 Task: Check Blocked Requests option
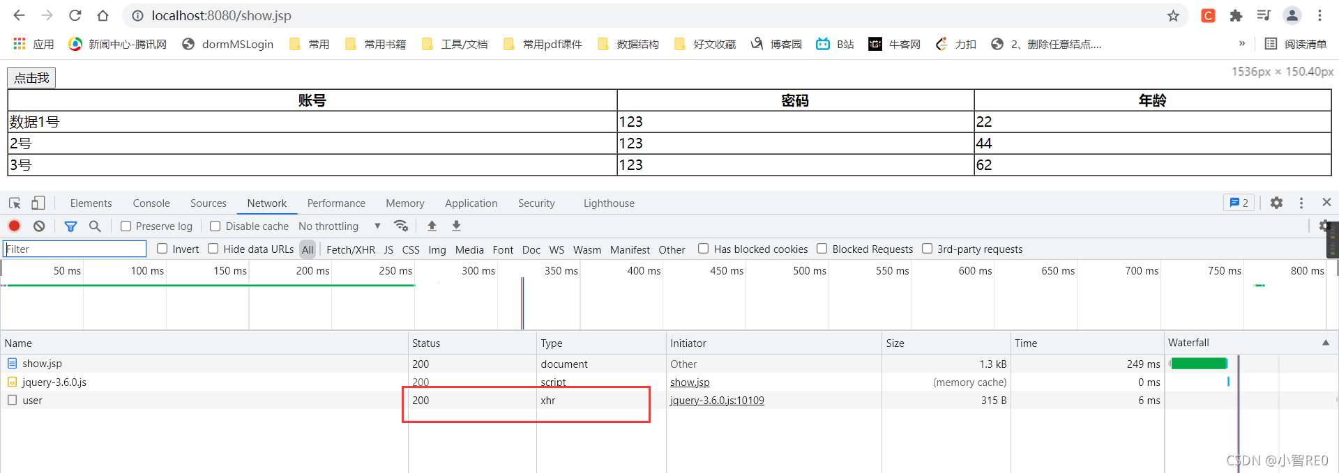822,249
